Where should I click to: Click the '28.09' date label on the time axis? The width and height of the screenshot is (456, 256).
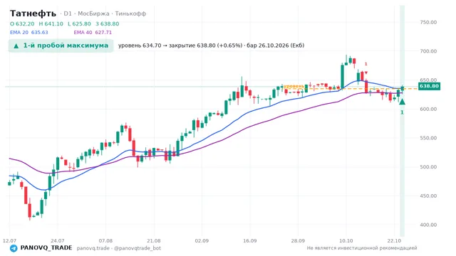298,240
